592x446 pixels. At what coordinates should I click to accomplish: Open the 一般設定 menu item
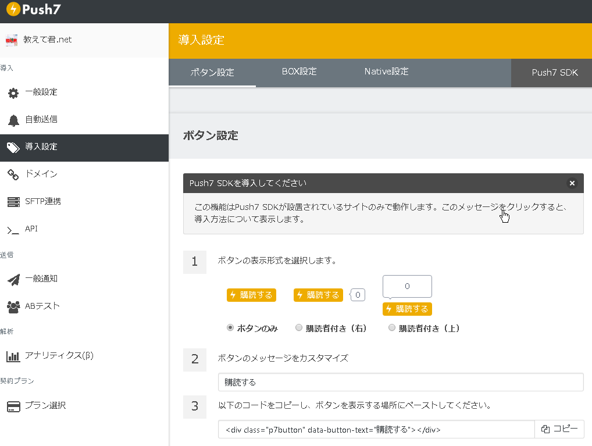pyautogui.click(x=84, y=92)
